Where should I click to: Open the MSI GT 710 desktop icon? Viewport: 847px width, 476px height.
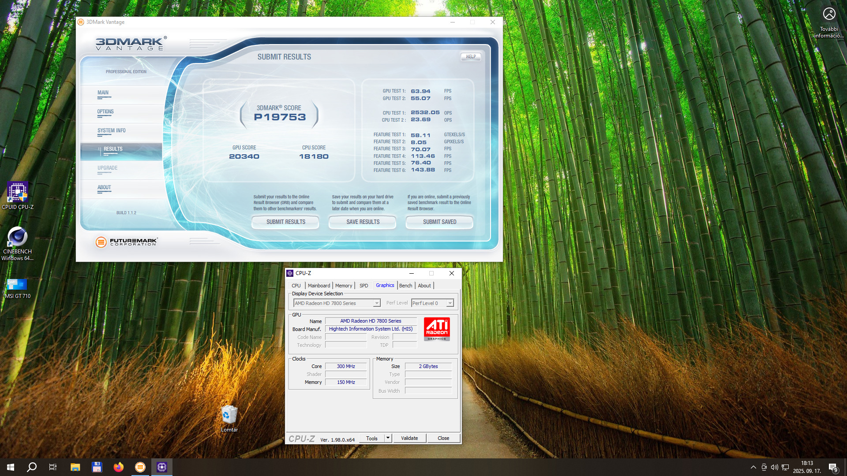click(x=18, y=285)
